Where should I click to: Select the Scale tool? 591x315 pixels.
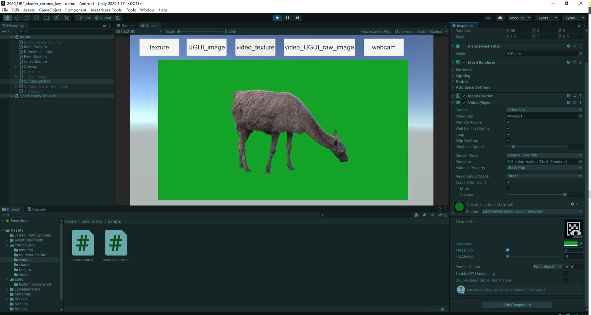(36, 18)
